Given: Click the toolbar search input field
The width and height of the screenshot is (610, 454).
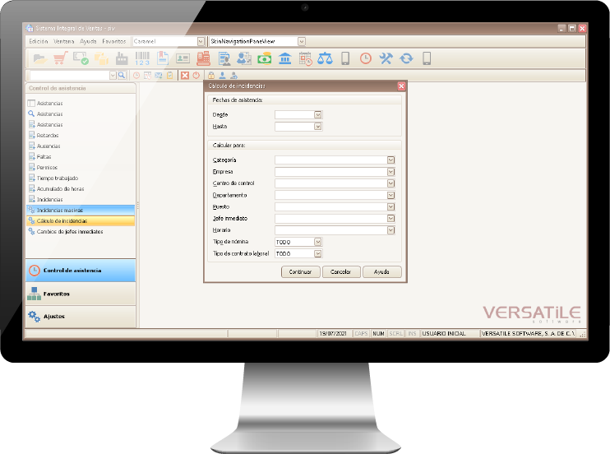Looking at the screenshot, I should click(x=70, y=75).
